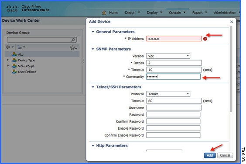Collapse the Telnet/SSH Parameters section
This screenshot has width=246, height=164.
pos(93,87)
